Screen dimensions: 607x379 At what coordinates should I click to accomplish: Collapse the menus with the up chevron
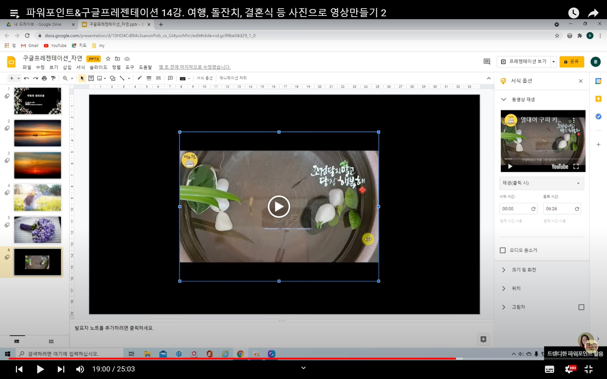point(488,78)
